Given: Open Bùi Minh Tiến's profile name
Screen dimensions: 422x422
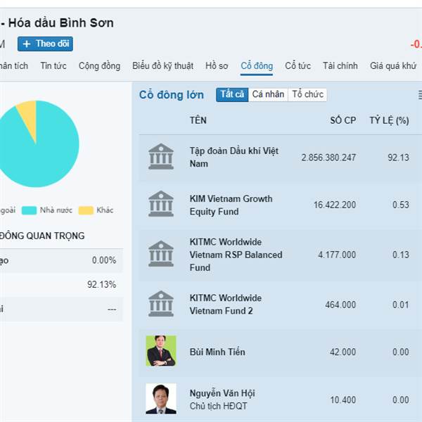Looking at the screenshot, I should [x=217, y=352].
